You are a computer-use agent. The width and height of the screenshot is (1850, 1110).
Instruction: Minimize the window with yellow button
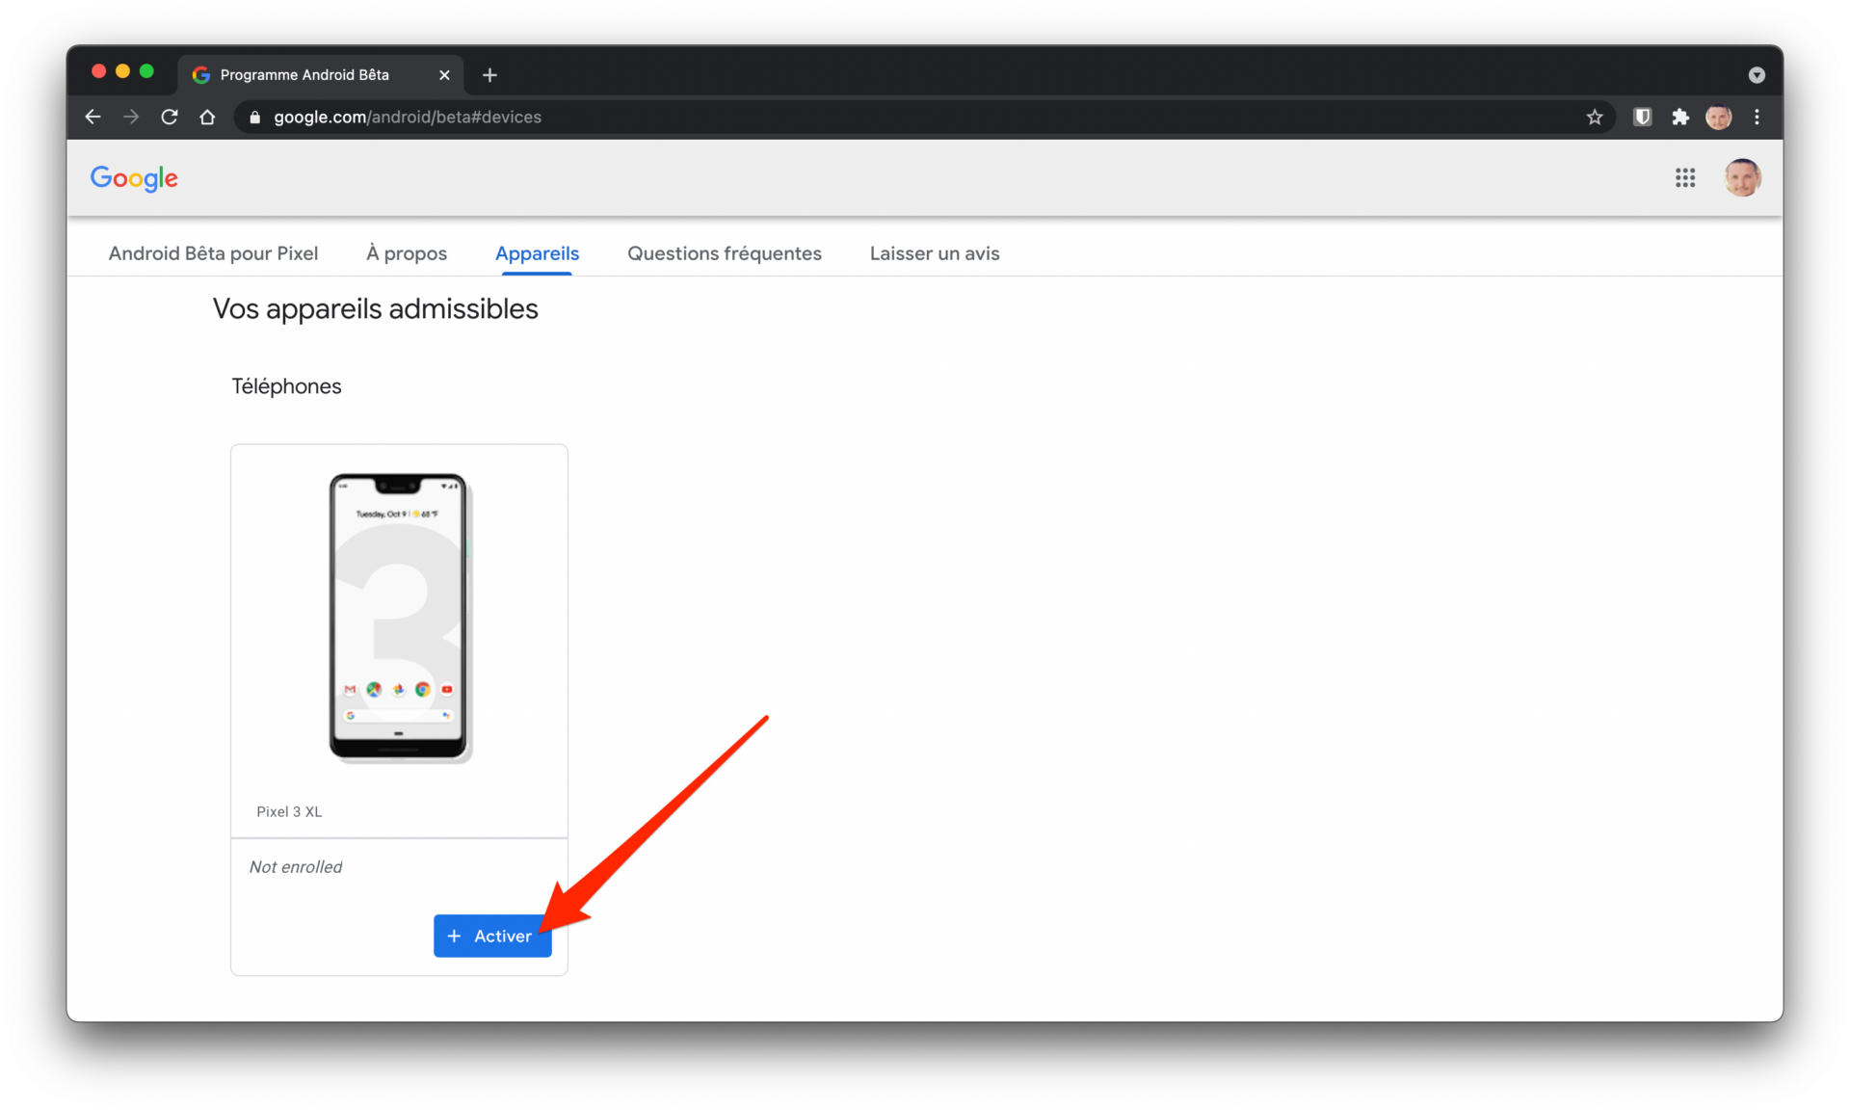pos(122,71)
